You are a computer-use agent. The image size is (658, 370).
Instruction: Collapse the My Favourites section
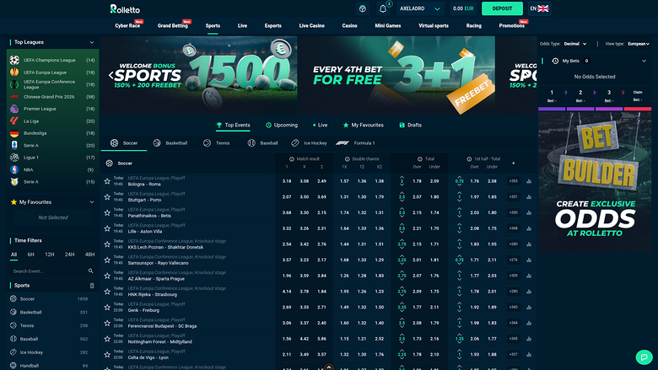(91, 202)
